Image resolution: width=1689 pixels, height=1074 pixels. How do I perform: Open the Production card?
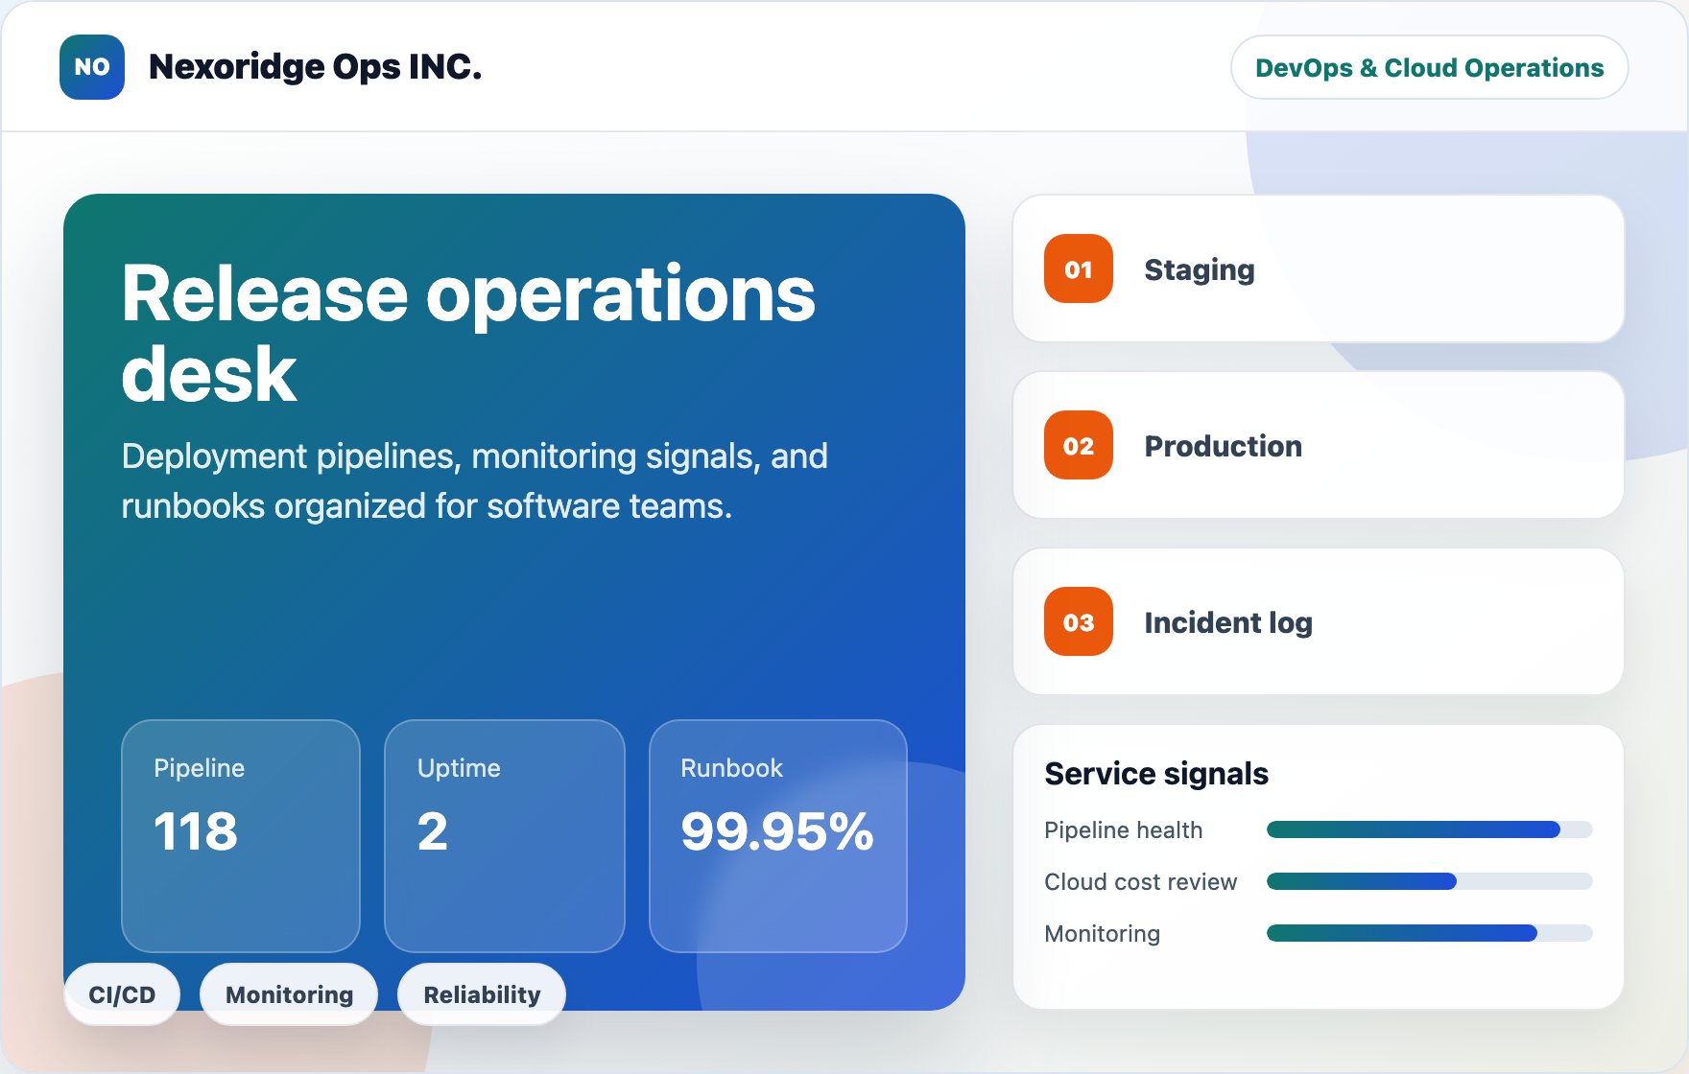point(1319,445)
